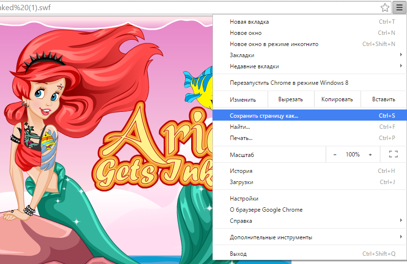The image size is (407, 264).
Task: Select О браузере Google Chrome
Action: point(310,210)
